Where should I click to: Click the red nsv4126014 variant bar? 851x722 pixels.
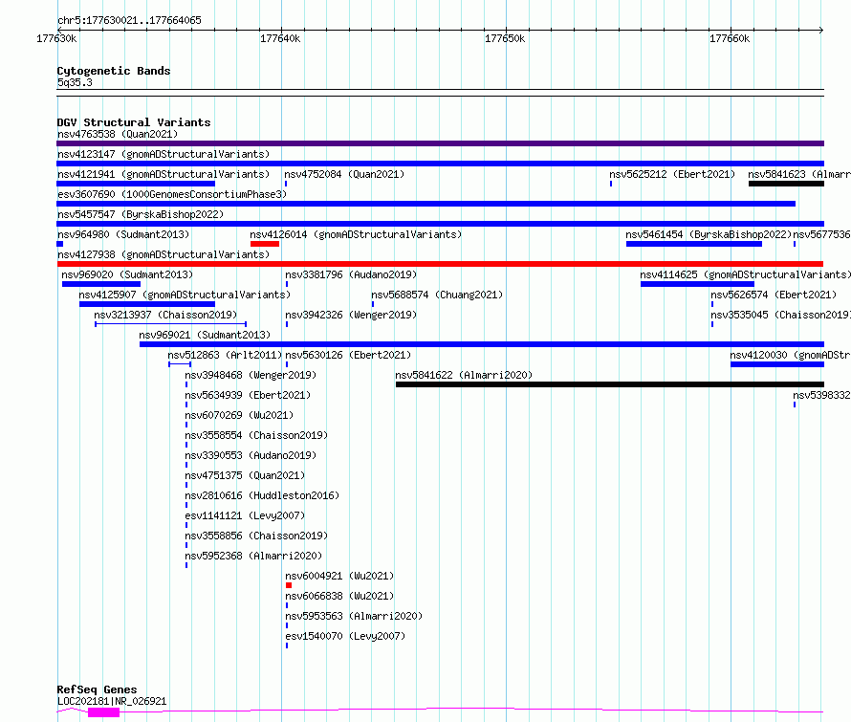(x=265, y=244)
